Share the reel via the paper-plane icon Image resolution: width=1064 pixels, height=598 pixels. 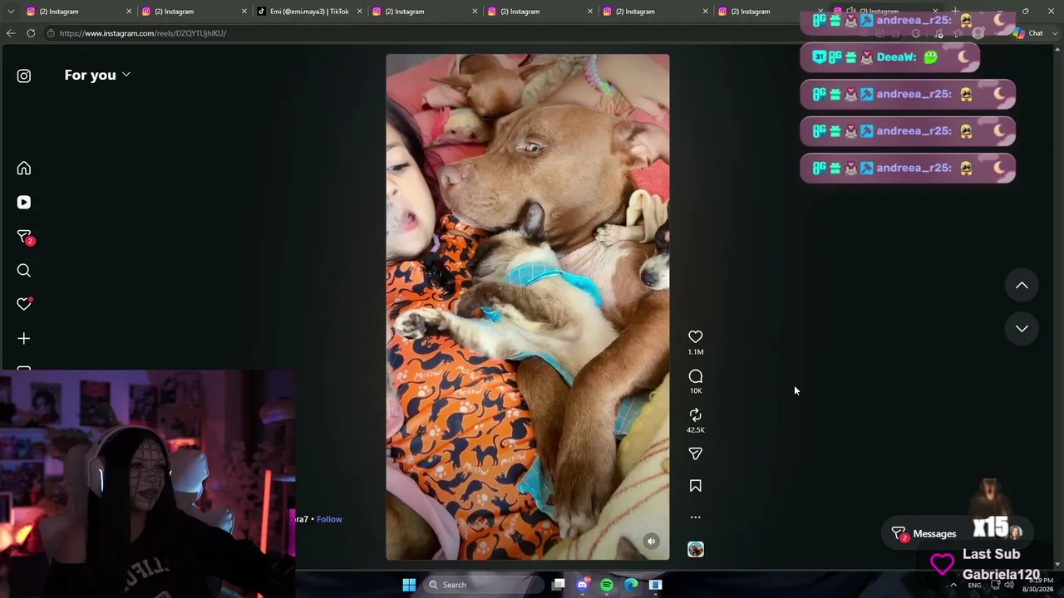tap(696, 453)
